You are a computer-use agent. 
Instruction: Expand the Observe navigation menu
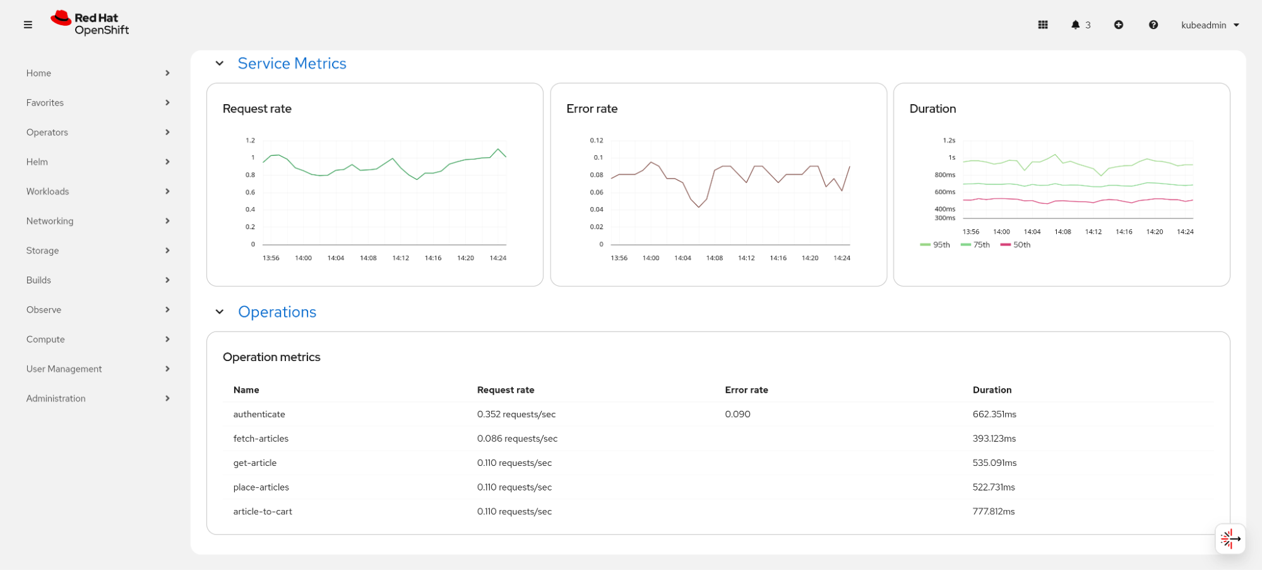click(98, 309)
